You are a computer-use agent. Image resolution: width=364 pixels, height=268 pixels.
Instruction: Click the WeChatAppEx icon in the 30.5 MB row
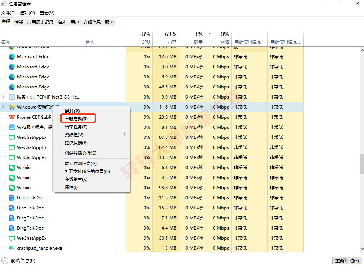(12, 238)
